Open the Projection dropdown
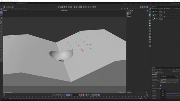The width and height of the screenshot is (180, 101). pyautogui.click(x=169, y=79)
